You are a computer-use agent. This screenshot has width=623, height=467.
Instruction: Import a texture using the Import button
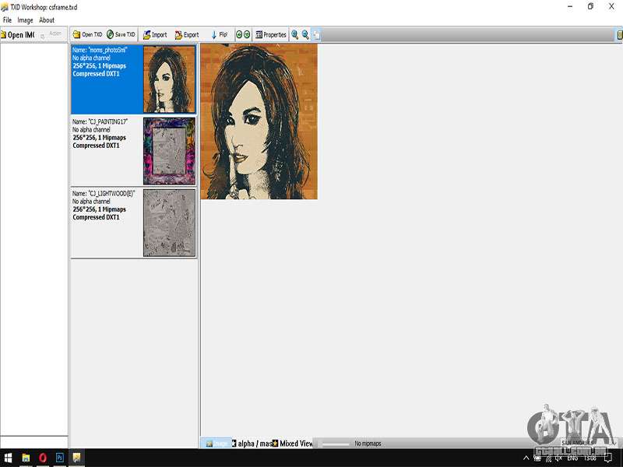[x=155, y=35]
